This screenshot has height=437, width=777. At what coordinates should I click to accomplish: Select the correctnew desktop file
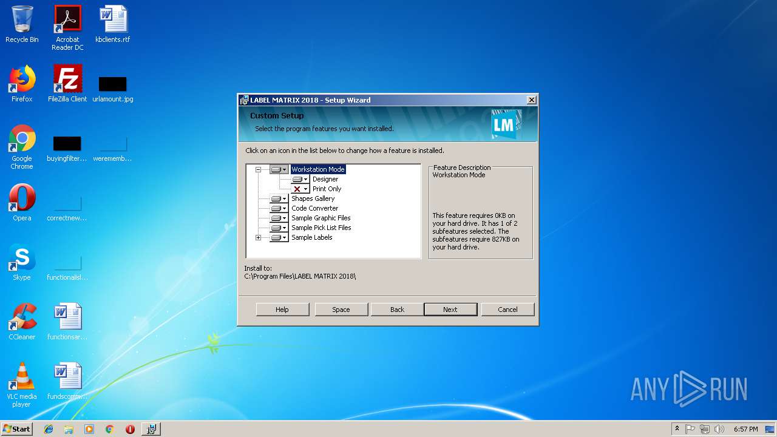[67, 208]
